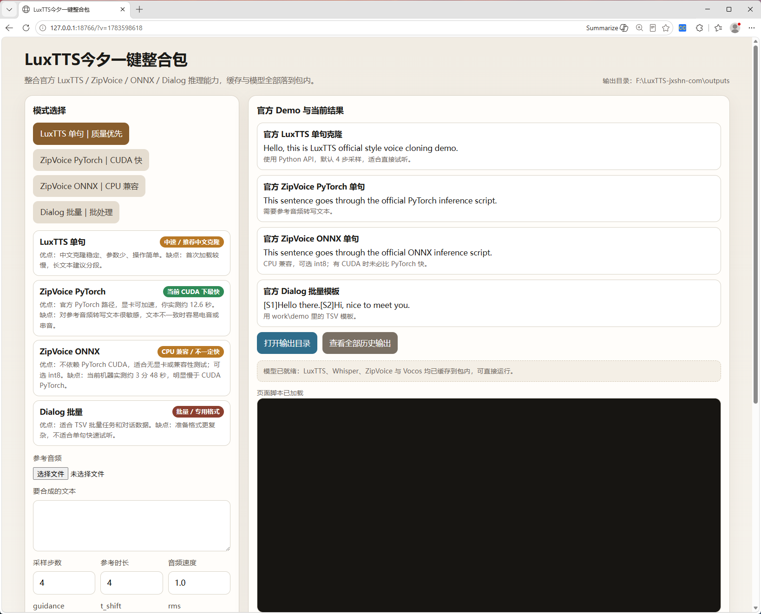This screenshot has height=614, width=761.
Task: Click the 参考时长 input field
Action: tap(131, 583)
